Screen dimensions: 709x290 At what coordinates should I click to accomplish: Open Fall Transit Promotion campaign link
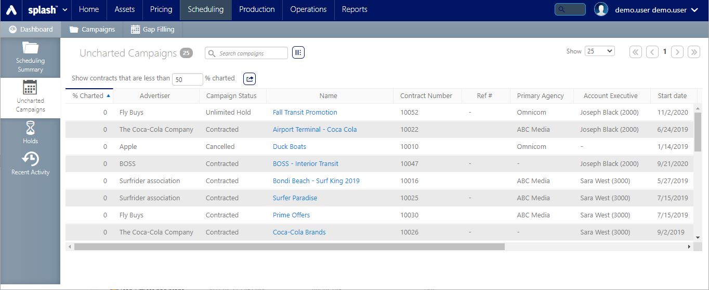click(x=305, y=113)
